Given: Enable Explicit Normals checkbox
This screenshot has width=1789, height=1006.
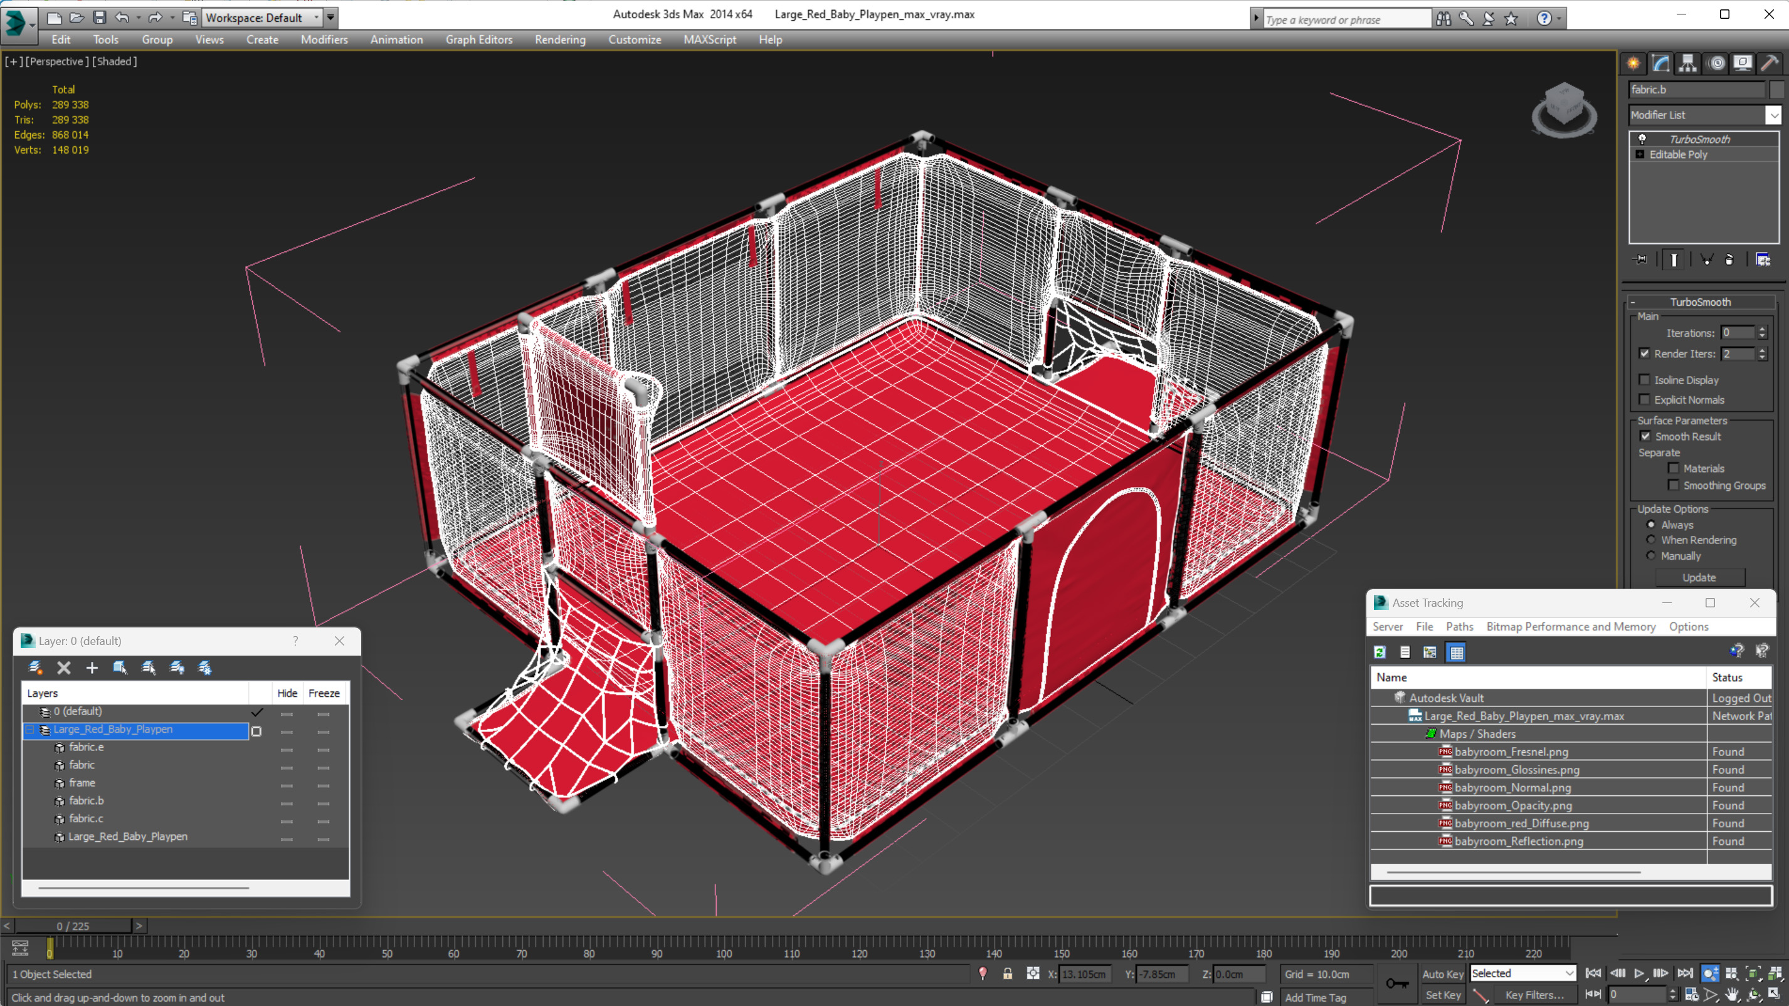Looking at the screenshot, I should coord(1644,399).
